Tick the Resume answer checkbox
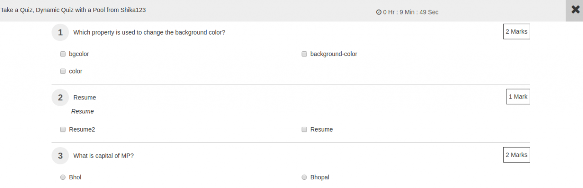The image size is (583, 188). (x=304, y=129)
